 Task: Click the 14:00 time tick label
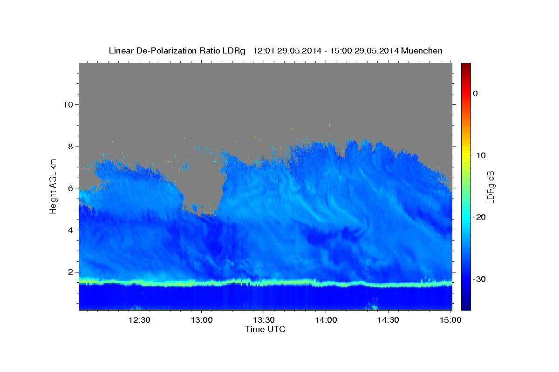(326, 320)
